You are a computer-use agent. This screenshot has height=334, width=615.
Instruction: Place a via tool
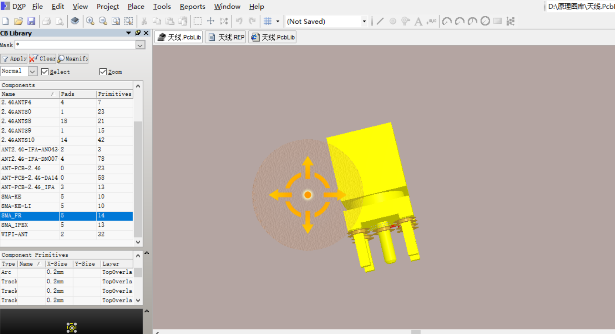tap(405, 21)
